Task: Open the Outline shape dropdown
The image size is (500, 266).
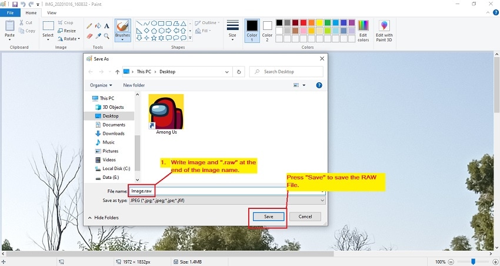Action: coord(207,22)
